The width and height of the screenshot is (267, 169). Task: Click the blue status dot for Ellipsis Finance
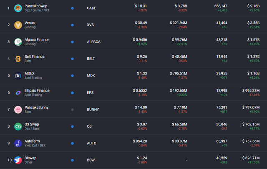tap(72, 93)
